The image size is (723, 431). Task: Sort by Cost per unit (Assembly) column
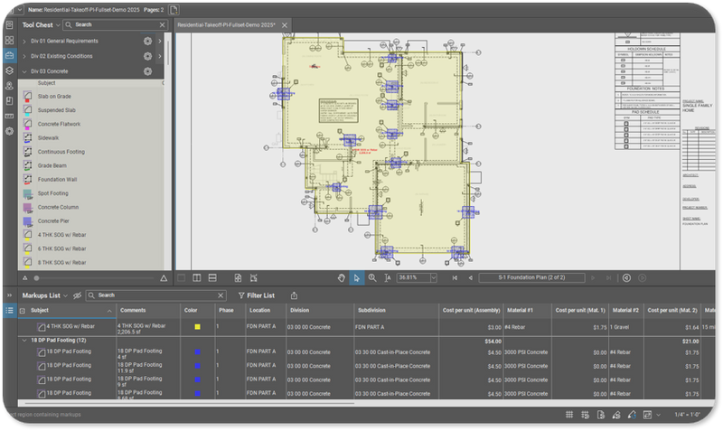tap(471, 310)
